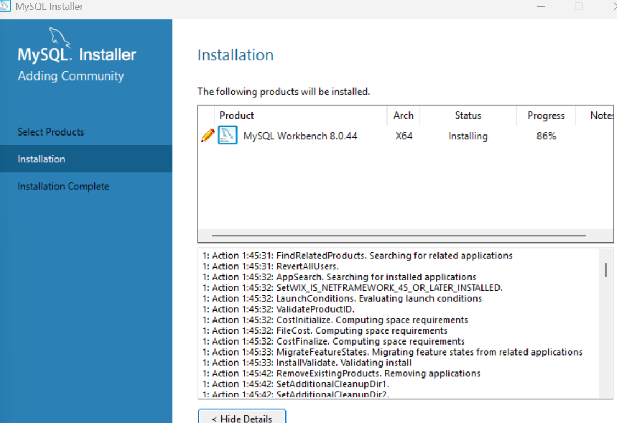Click the RemoveExistingProducts log line
Image resolution: width=617 pixels, height=423 pixels.
[x=341, y=373]
